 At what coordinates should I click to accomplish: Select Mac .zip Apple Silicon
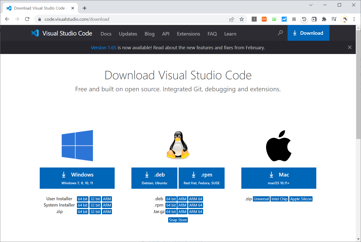point(301,199)
